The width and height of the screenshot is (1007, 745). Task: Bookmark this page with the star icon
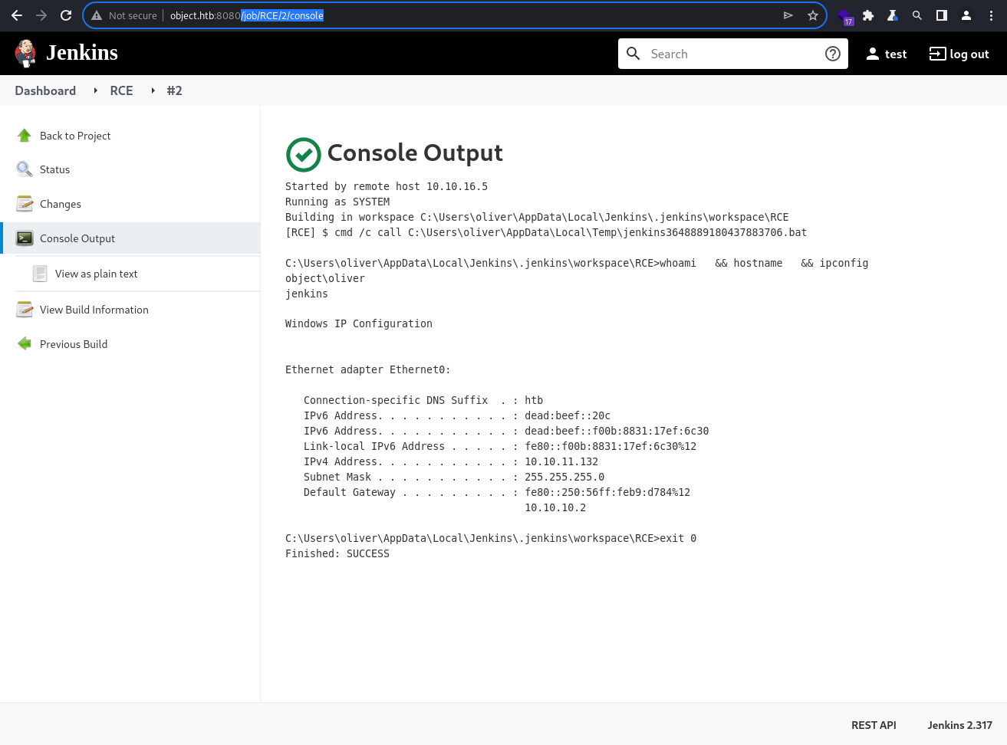813,15
